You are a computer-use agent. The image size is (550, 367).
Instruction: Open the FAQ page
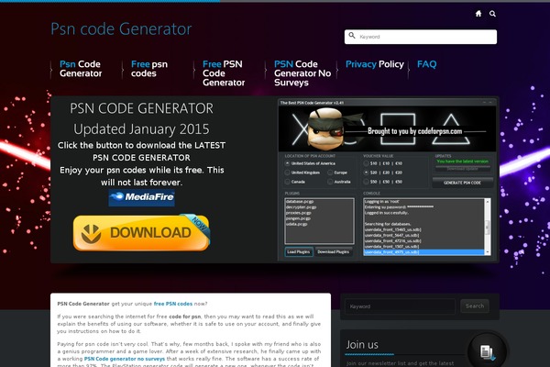click(427, 64)
